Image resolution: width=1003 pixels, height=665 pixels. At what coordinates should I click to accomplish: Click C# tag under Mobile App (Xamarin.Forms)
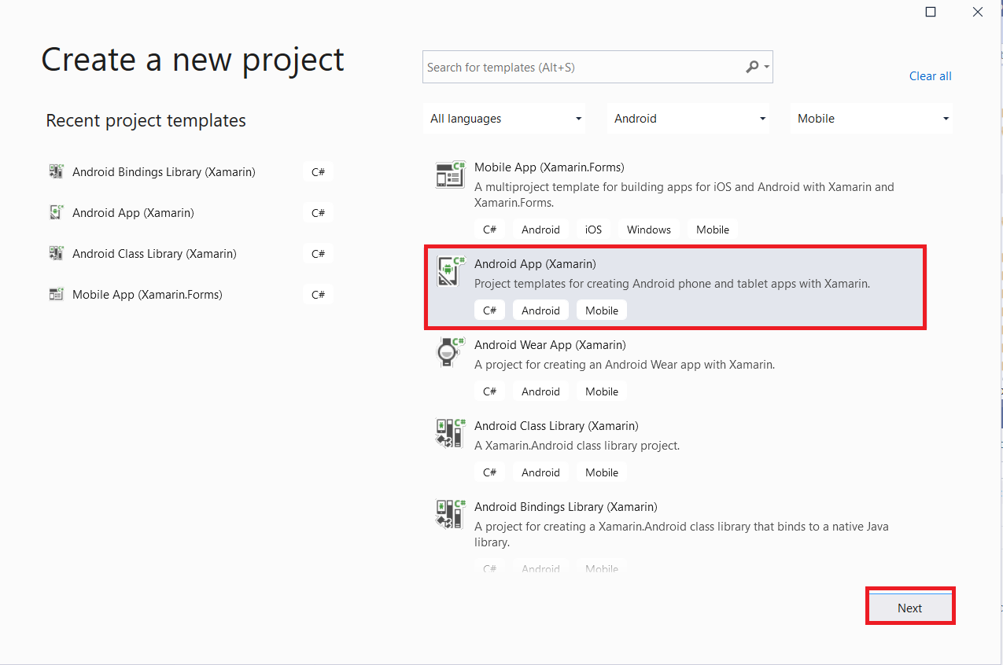[x=489, y=230]
